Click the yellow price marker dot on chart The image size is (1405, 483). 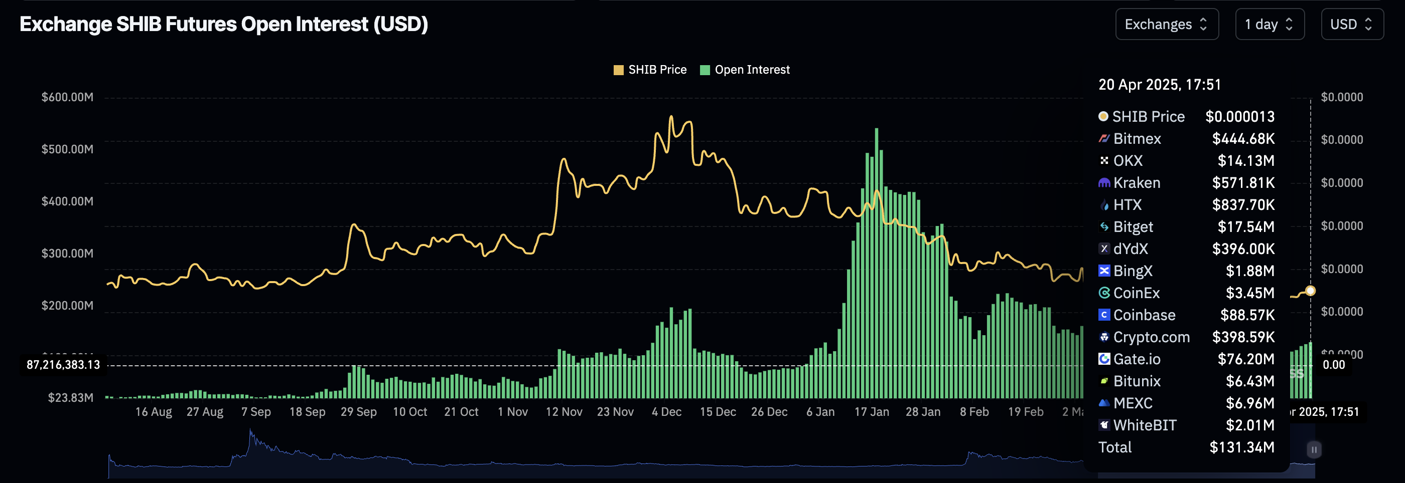[x=1310, y=291]
